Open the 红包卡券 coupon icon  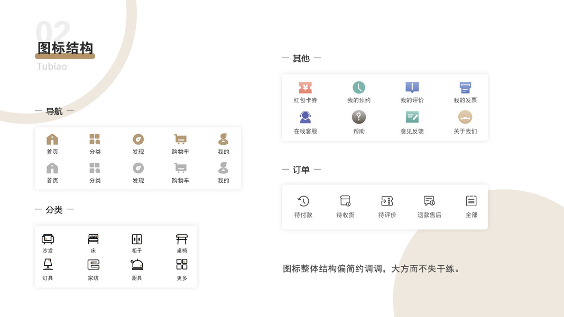[x=306, y=87]
